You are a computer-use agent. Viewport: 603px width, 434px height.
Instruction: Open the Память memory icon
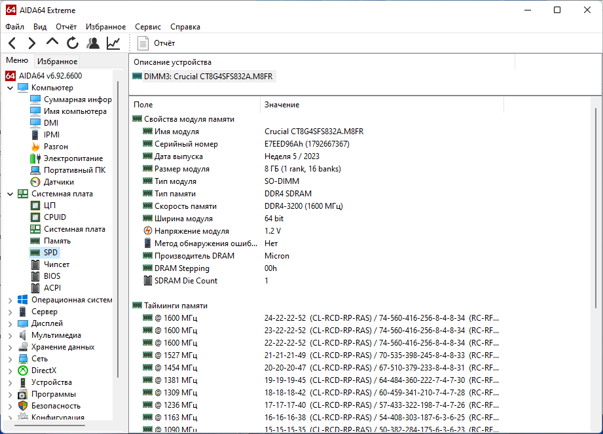35,241
